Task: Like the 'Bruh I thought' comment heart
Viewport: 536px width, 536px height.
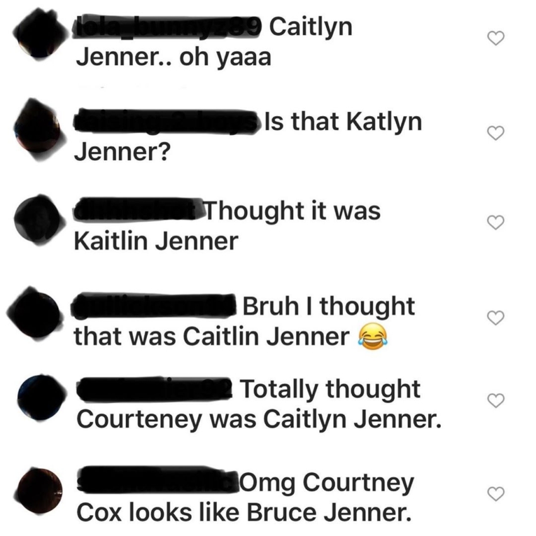Action: [x=496, y=318]
